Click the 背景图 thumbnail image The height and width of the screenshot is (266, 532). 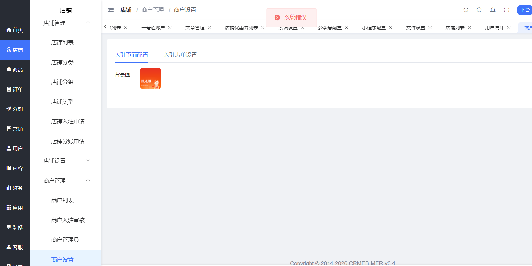[150, 79]
